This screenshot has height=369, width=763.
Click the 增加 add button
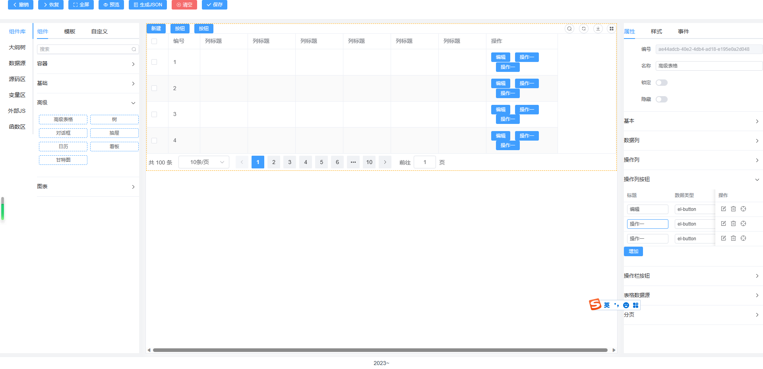pyautogui.click(x=633, y=251)
